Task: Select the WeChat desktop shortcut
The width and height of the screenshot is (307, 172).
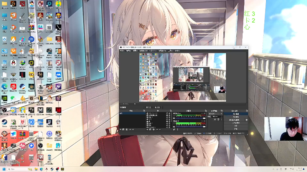Action: pos(13,100)
